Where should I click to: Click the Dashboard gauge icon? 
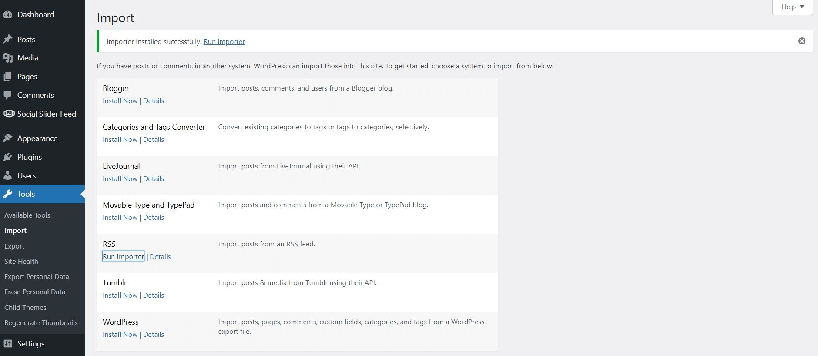7,15
